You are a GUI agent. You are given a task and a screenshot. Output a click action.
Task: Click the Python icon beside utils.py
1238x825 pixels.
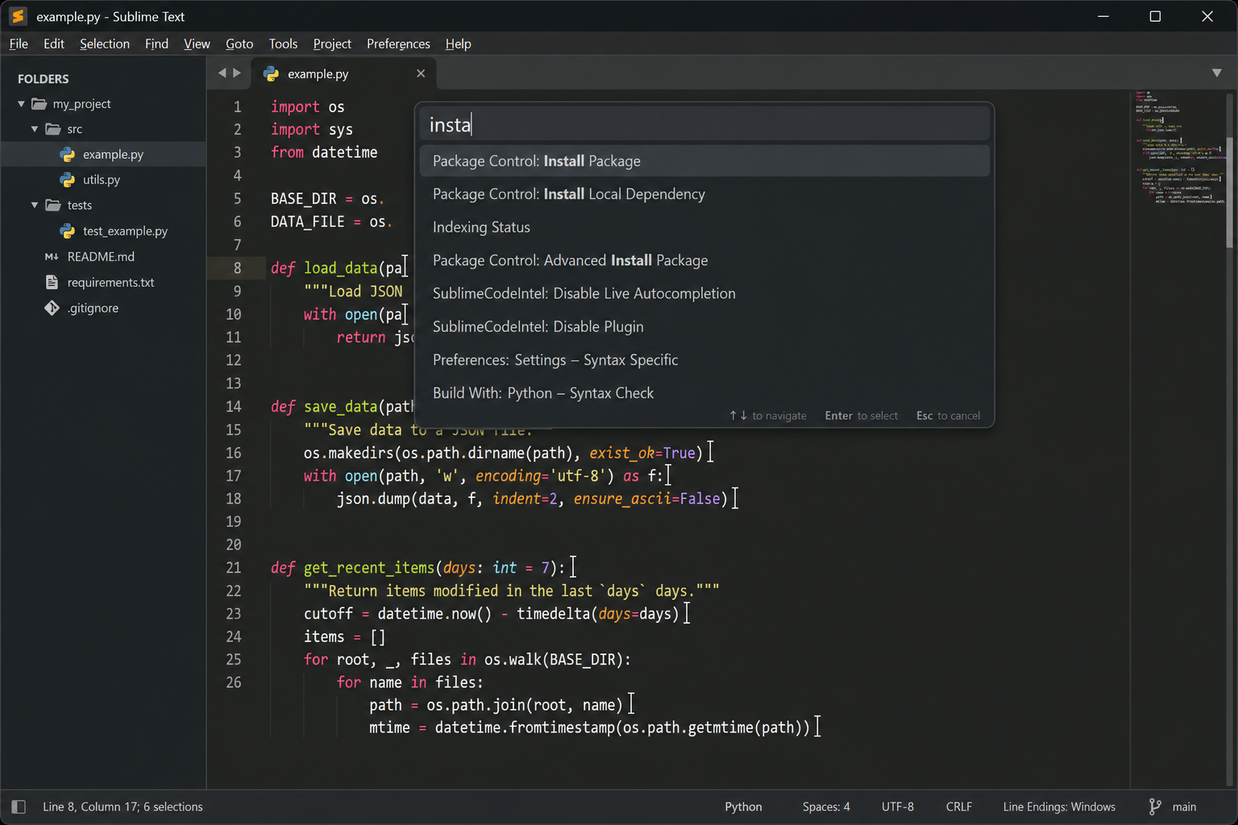(68, 180)
